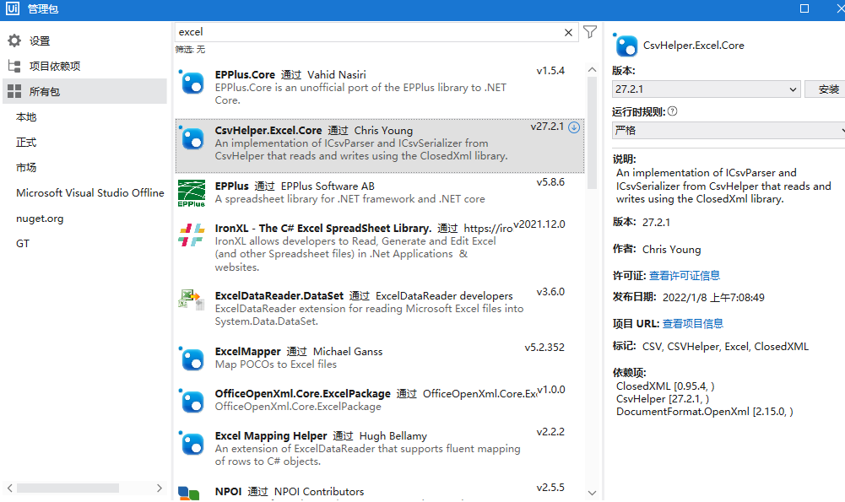Image resolution: width=845 pixels, height=502 pixels.
Task: Click the NPOI package icon
Action: click(188, 493)
